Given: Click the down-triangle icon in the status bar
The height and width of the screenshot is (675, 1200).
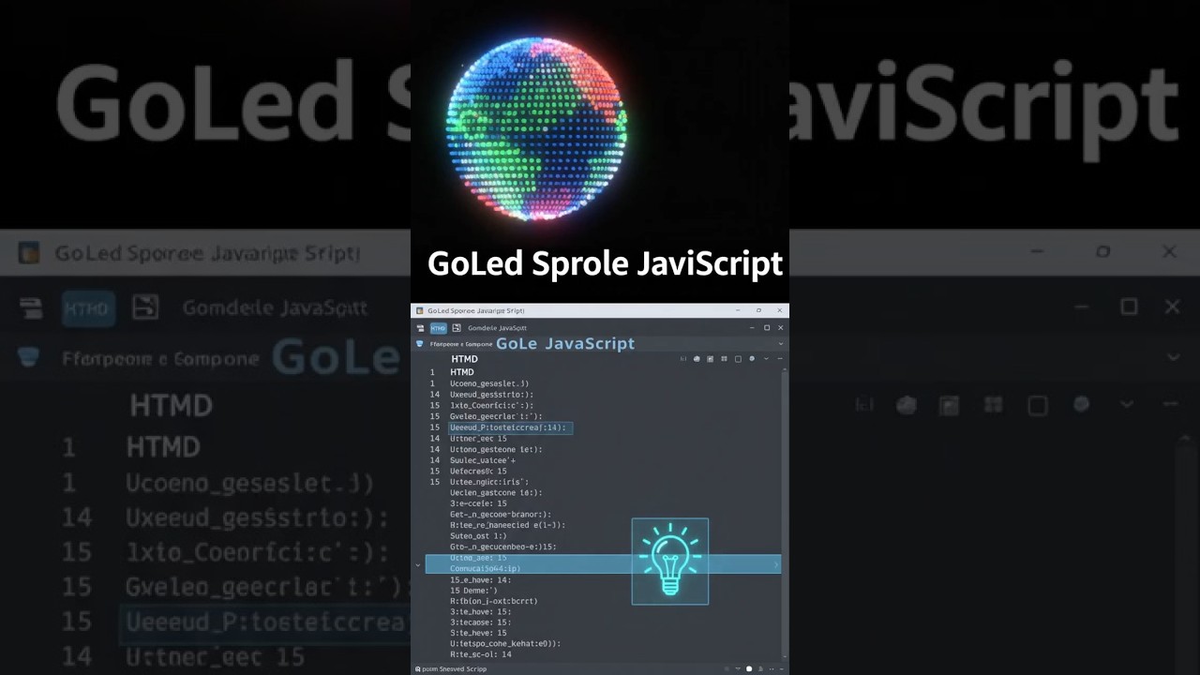Looking at the screenshot, I should pyautogui.click(x=738, y=669).
